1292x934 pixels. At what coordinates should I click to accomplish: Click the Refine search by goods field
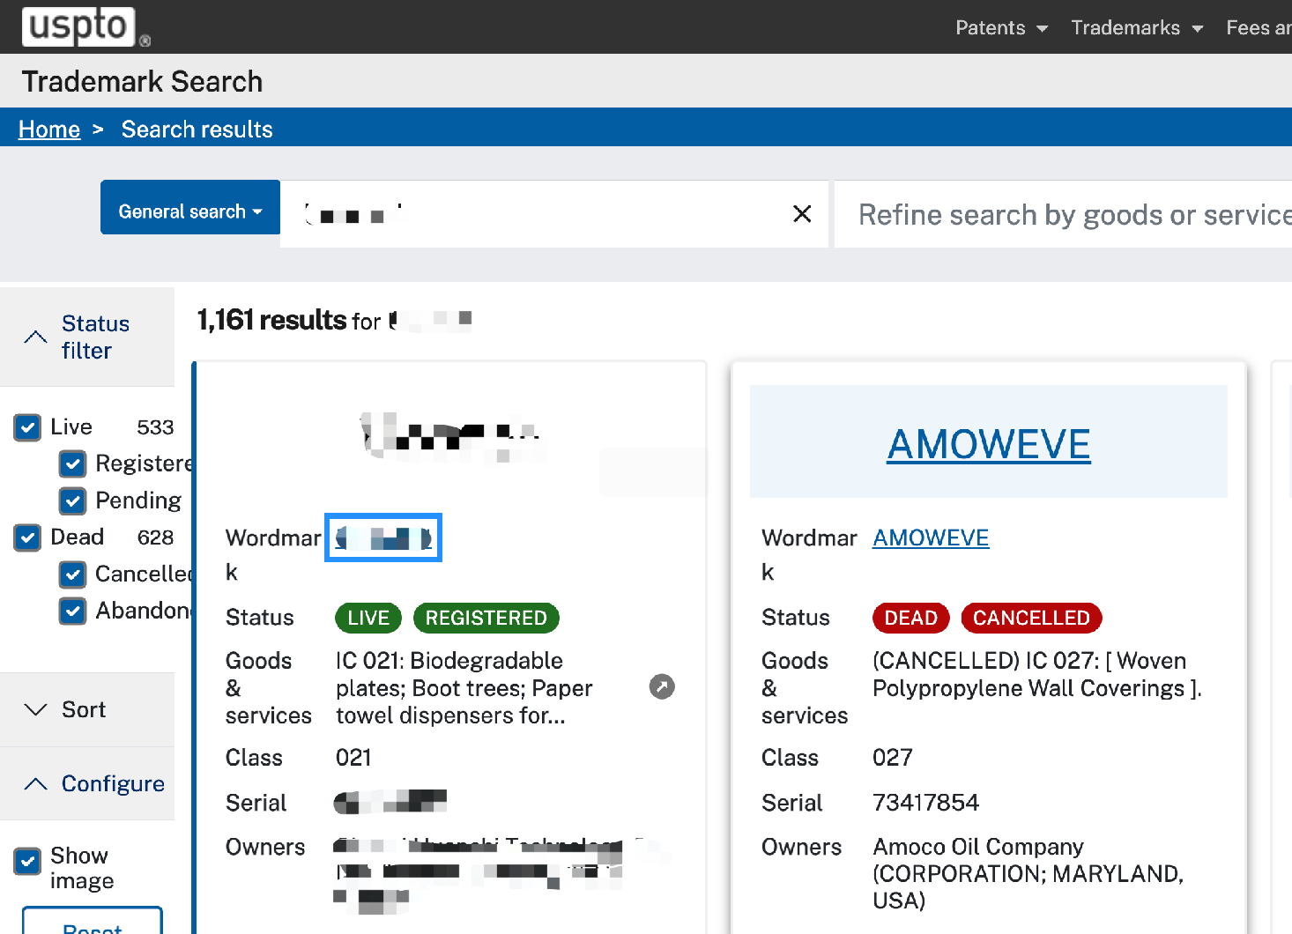pyautogui.click(x=1063, y=214)
